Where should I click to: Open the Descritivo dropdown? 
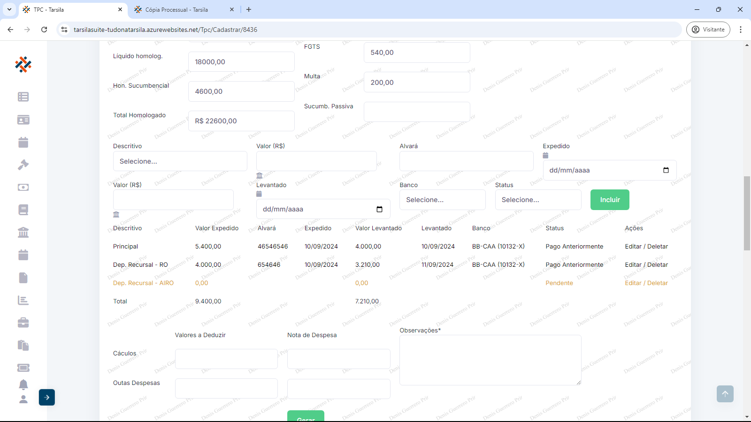point(180,161)
